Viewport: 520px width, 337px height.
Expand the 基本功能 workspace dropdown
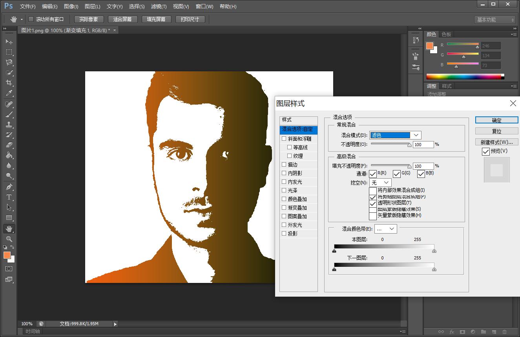pyautogui.click(x=495, y=20)
